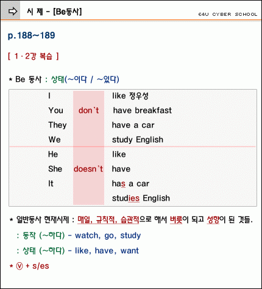262x289 pixels.
Task: Click the page reference p.188~189
Action: [32, 35]
